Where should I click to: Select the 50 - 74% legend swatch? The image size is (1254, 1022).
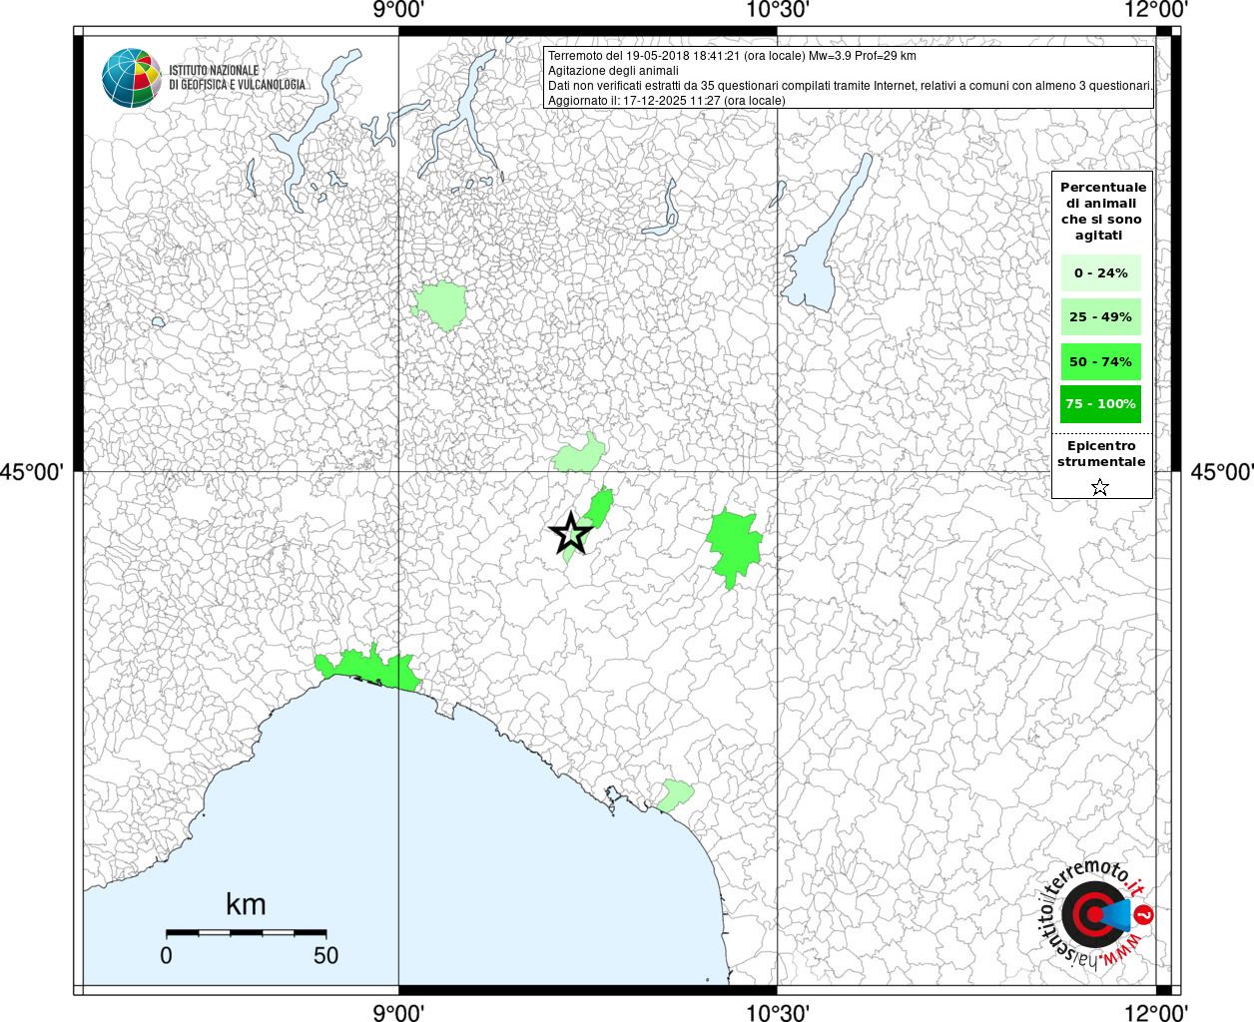1100,361
